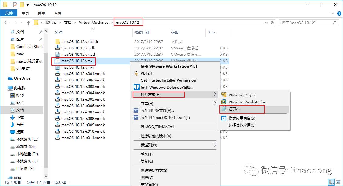
Task: Sort by the 名称 column header
Action: tap(59, 32)
